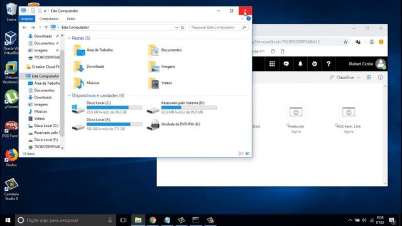Open the Área de Trabalho folder

pyautogui.click(x=94, y=50)
